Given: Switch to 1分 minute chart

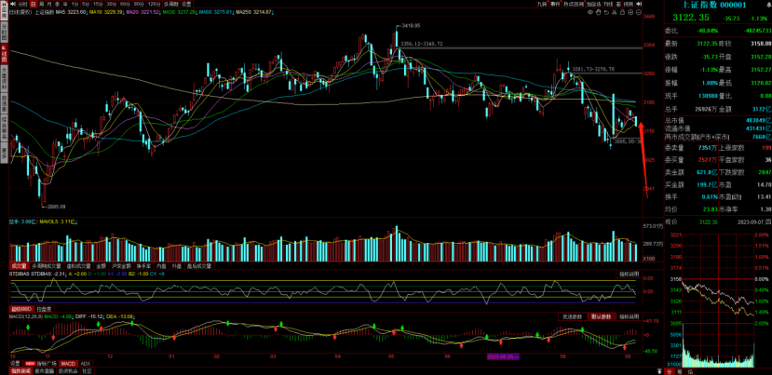Looking at the screenshot, I should click(x=74, y=4).
